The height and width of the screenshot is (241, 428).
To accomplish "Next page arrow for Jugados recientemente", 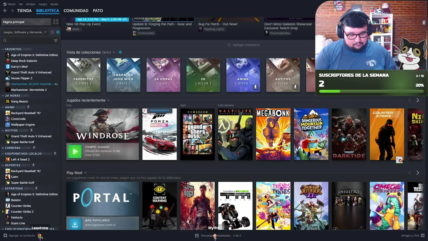I will (418, 100).
